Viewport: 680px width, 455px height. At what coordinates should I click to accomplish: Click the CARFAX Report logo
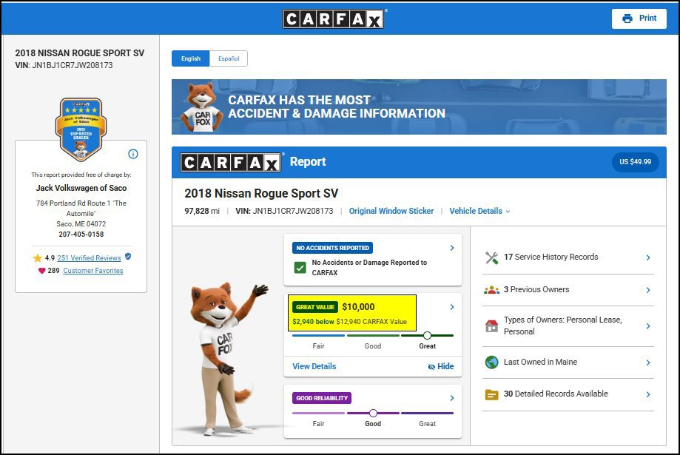click(231, 162)
